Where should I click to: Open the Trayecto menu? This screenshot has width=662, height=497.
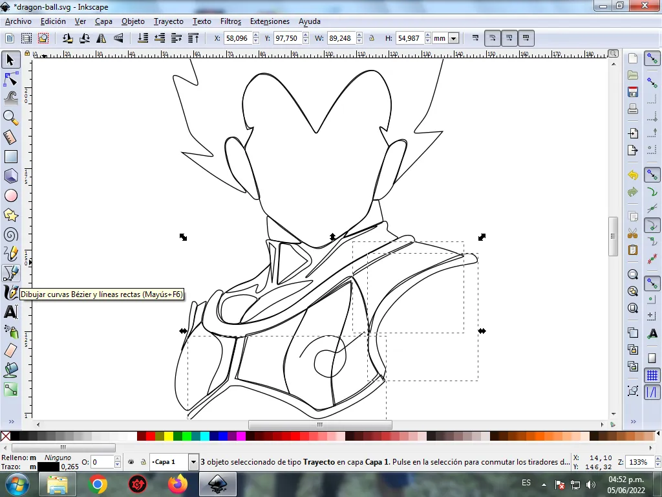coord(169,21)
